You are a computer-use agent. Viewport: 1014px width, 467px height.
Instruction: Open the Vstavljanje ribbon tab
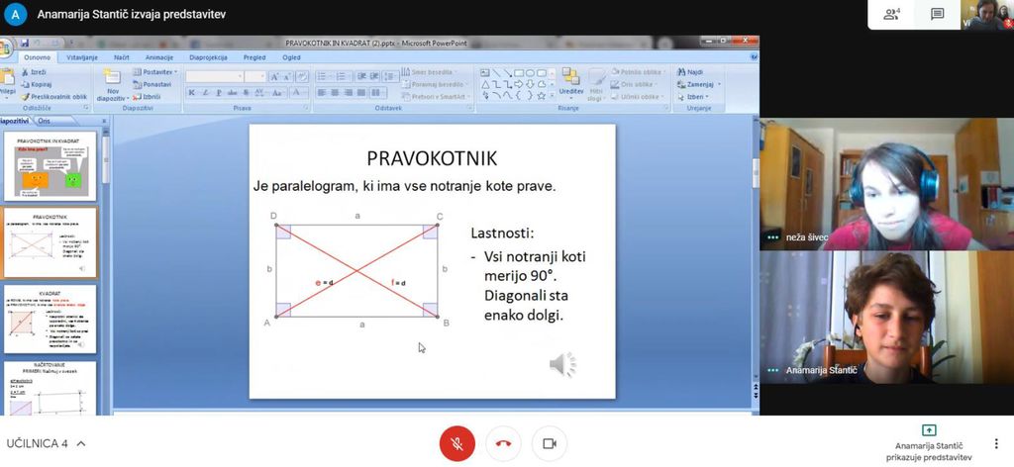point(82,58)
